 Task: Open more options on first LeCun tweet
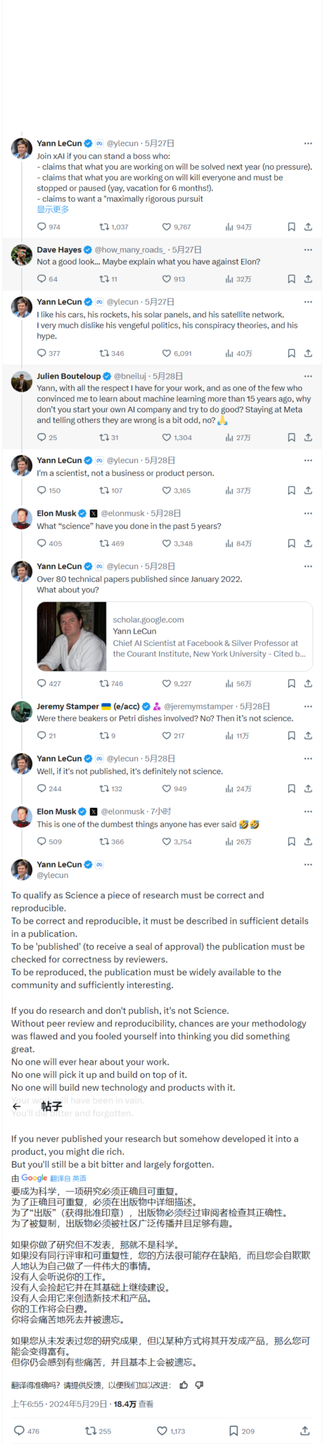point(308,144)
